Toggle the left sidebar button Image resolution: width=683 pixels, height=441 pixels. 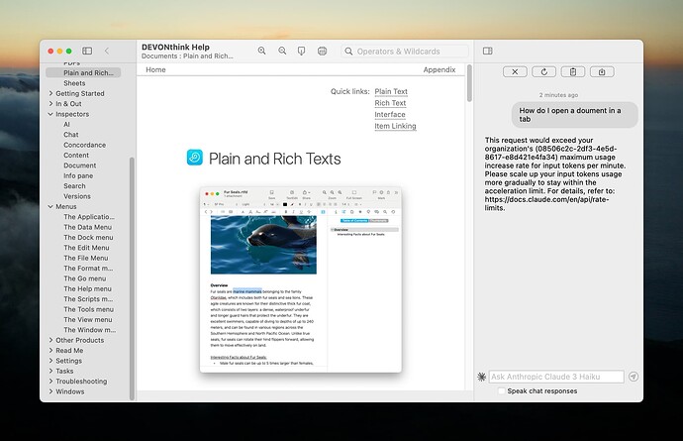pyautogui.click(x=87, y=51)
